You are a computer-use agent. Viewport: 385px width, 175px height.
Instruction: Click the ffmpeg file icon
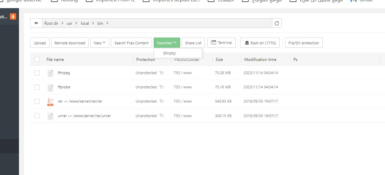[50, 73]
